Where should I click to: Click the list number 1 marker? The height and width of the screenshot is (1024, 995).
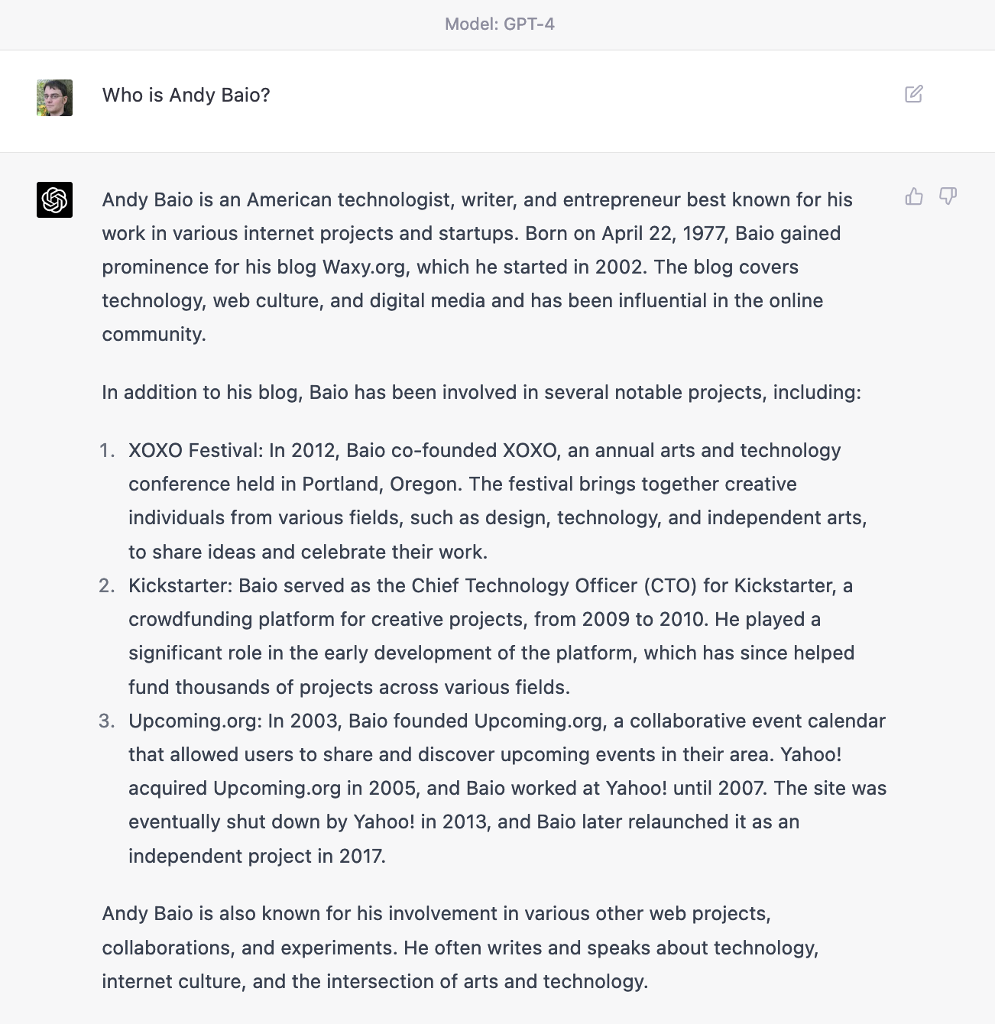(x=107, y=451)
